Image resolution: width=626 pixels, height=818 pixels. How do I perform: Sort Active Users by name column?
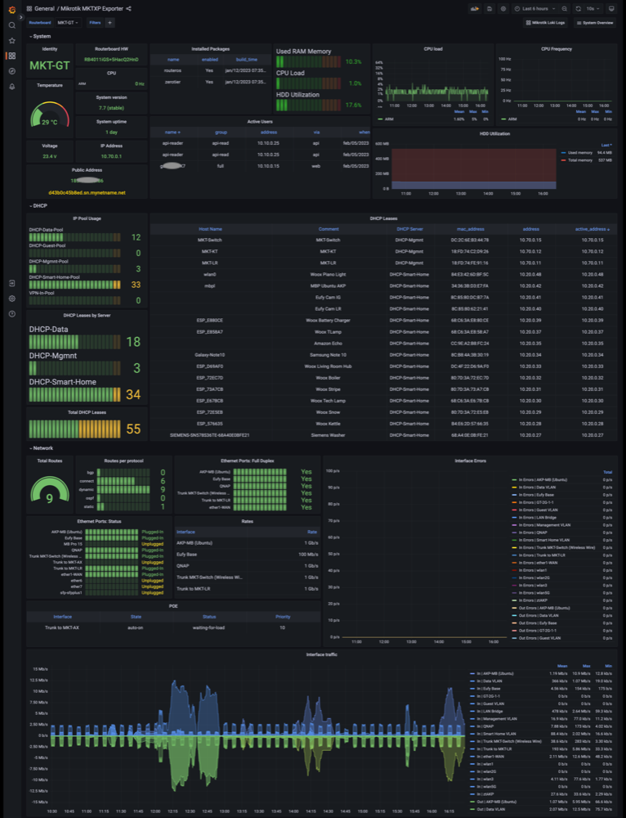(172, 133)
